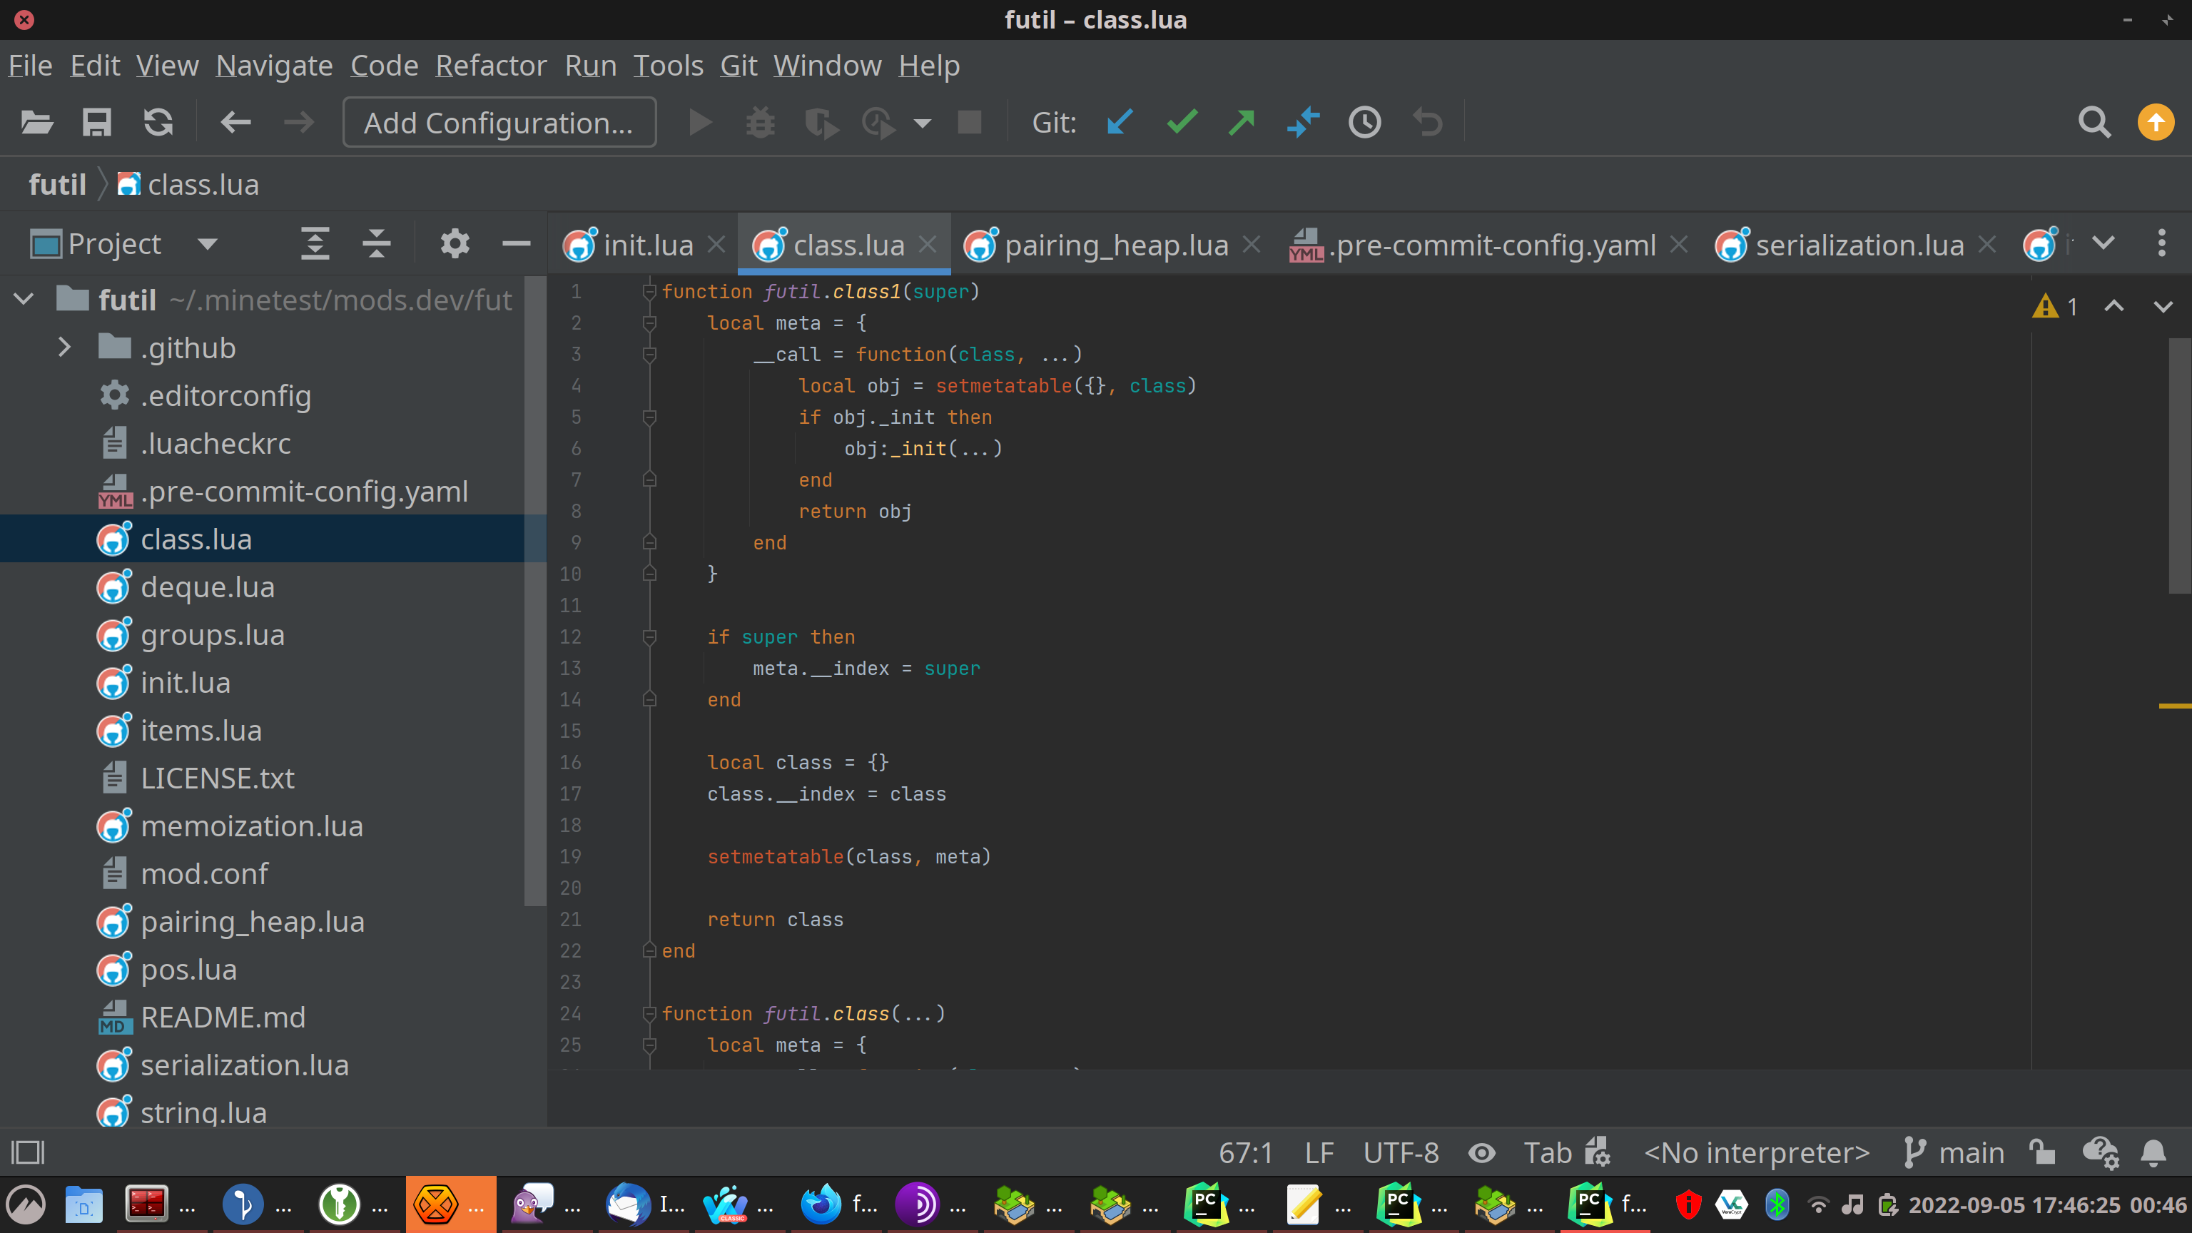Open search everywhere magnifier icon
Image resolution: width=2192 pixels, height=1233 pixels.
[x=2094, y=123]
